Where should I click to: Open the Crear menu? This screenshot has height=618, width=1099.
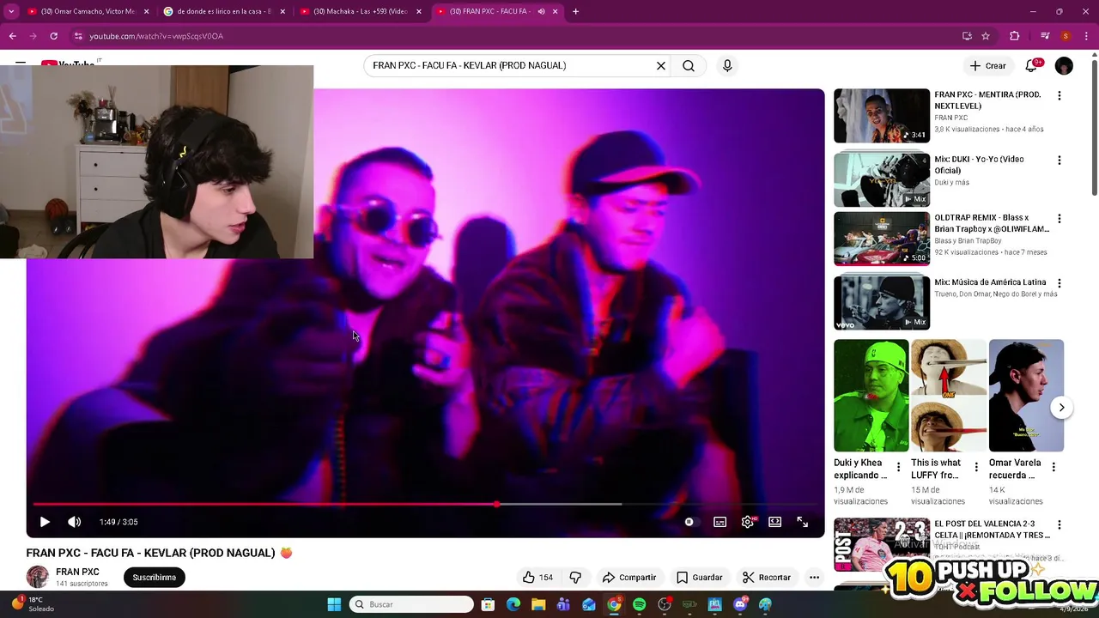pyautogui.click(x=988, y=65)
